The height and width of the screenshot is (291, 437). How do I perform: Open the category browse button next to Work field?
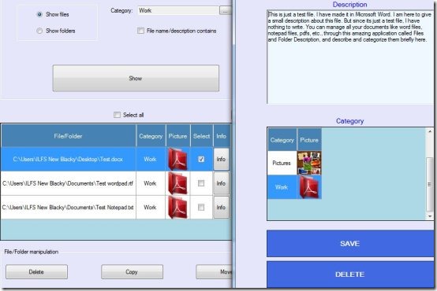(225, 11)
